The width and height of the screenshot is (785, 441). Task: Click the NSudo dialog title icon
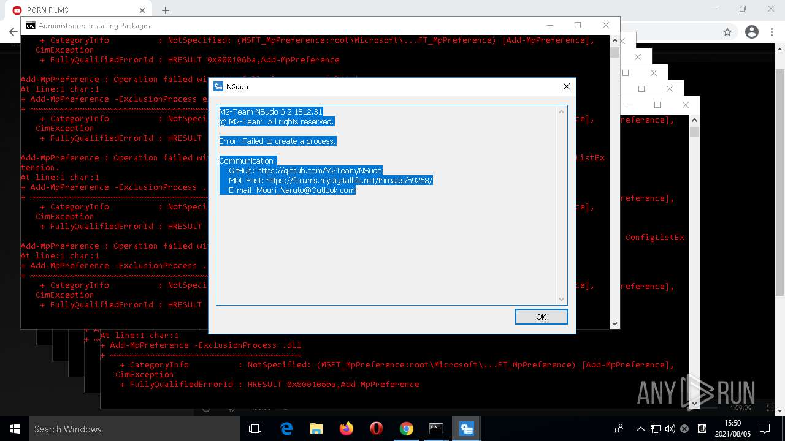tap(218, 86)
